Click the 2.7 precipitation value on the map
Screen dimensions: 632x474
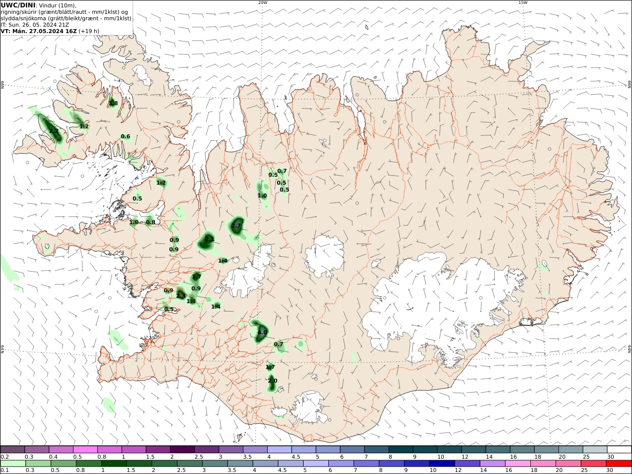[236, 226]
